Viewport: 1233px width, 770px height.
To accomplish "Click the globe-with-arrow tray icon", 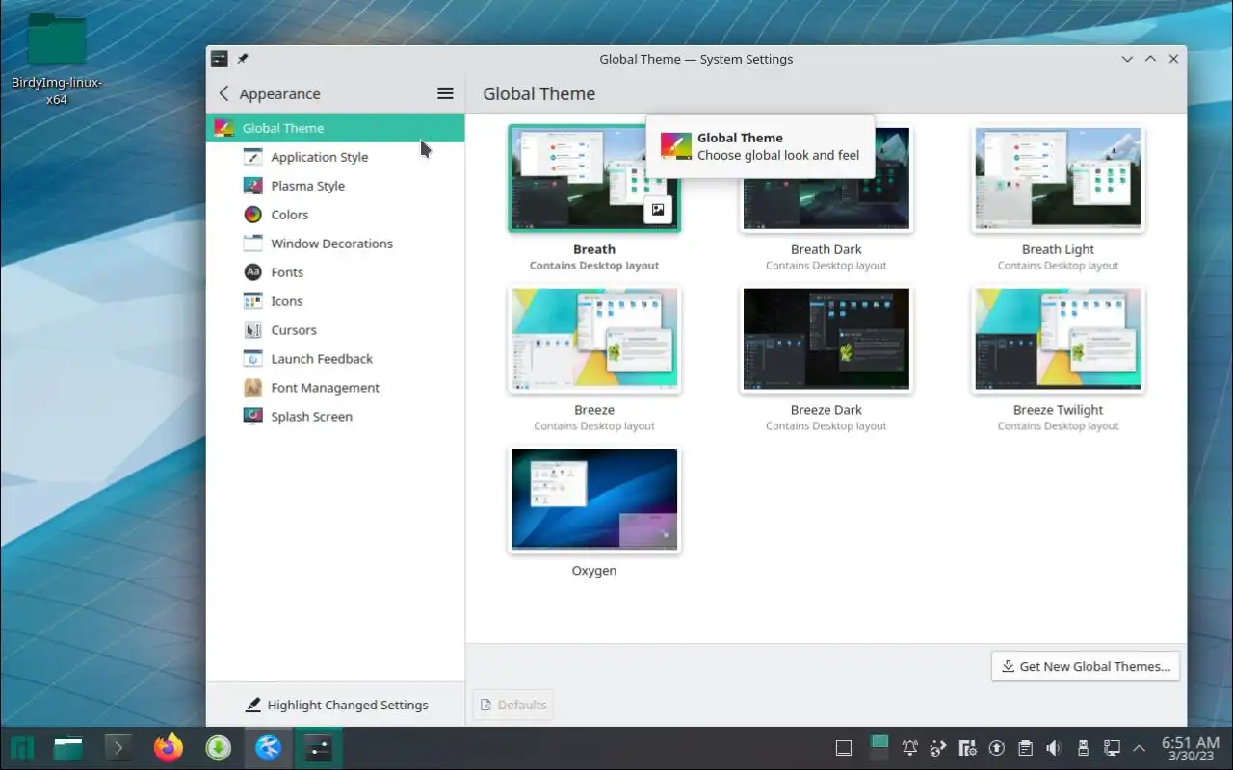I will coord(938,748).
